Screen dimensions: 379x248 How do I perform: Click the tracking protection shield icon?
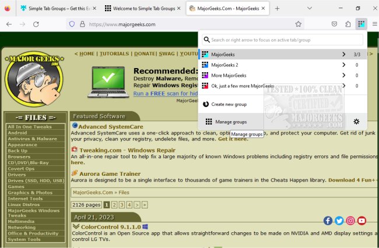(72, 24)
